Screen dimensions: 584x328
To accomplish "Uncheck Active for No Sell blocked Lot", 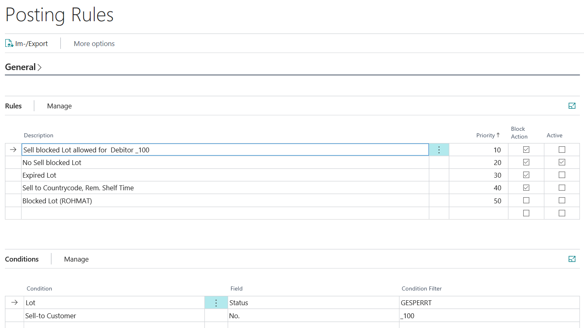I will pyautogui.click(x=562, y=162).
